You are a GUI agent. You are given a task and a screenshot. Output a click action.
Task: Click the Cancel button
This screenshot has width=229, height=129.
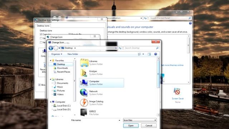click(x=149, y=126)
